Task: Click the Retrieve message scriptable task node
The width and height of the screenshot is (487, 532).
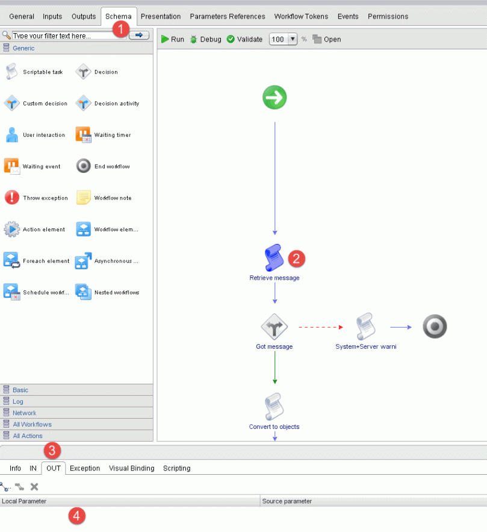Action: tap(274, 258)
